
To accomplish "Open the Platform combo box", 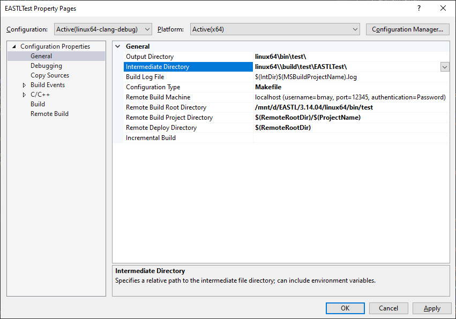I will (356, 29).
